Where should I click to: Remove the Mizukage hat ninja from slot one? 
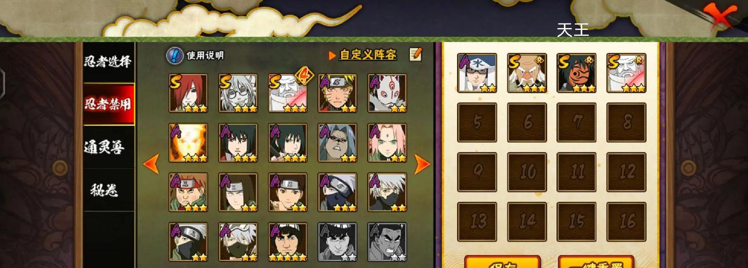[477, 73]
